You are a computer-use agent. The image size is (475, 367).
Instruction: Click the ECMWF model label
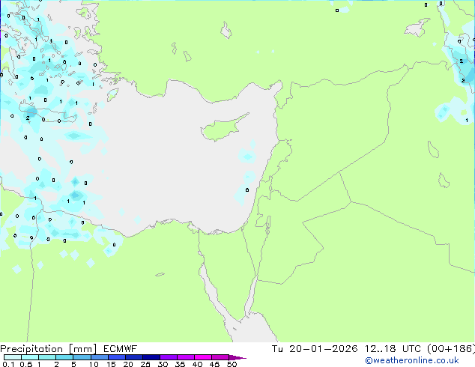click(121, 349)
